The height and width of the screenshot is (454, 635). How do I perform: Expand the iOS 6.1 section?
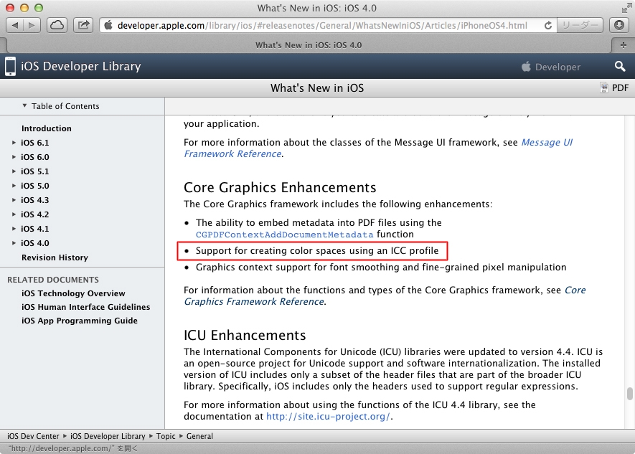click(14, 143)
